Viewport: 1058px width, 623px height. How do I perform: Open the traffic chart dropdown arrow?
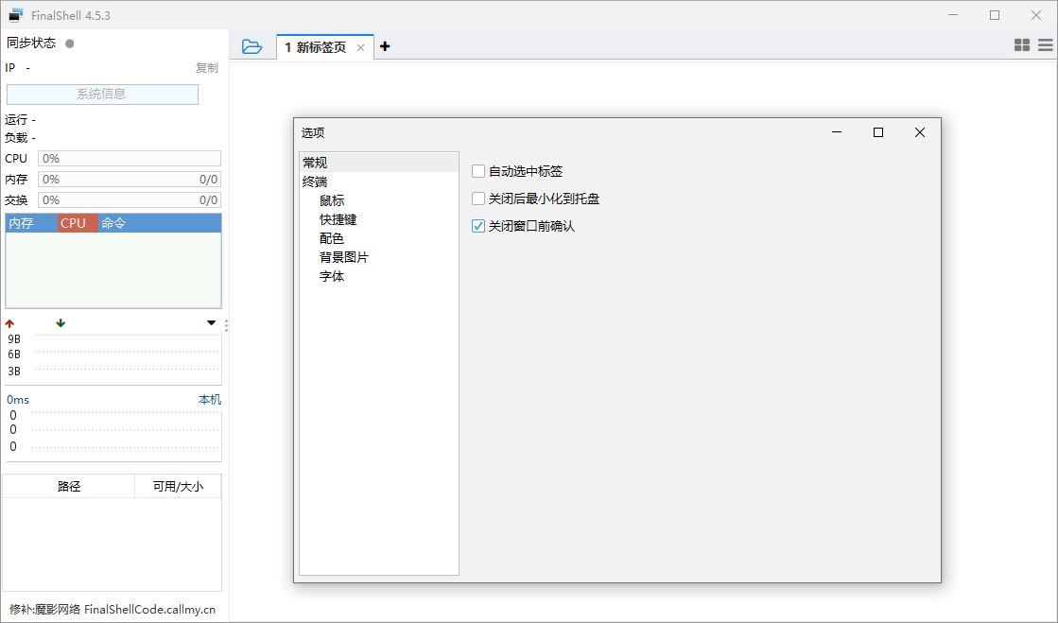coord(211,322)
